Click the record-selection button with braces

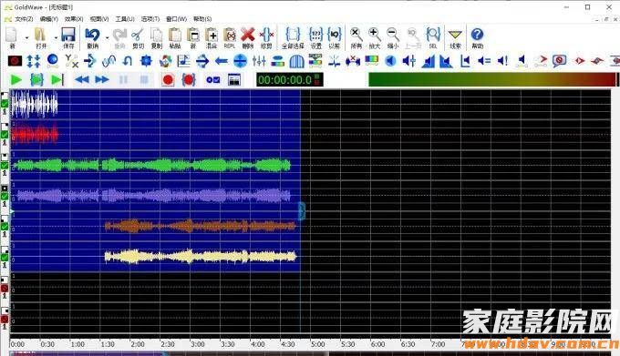click(x=189, y=80)
